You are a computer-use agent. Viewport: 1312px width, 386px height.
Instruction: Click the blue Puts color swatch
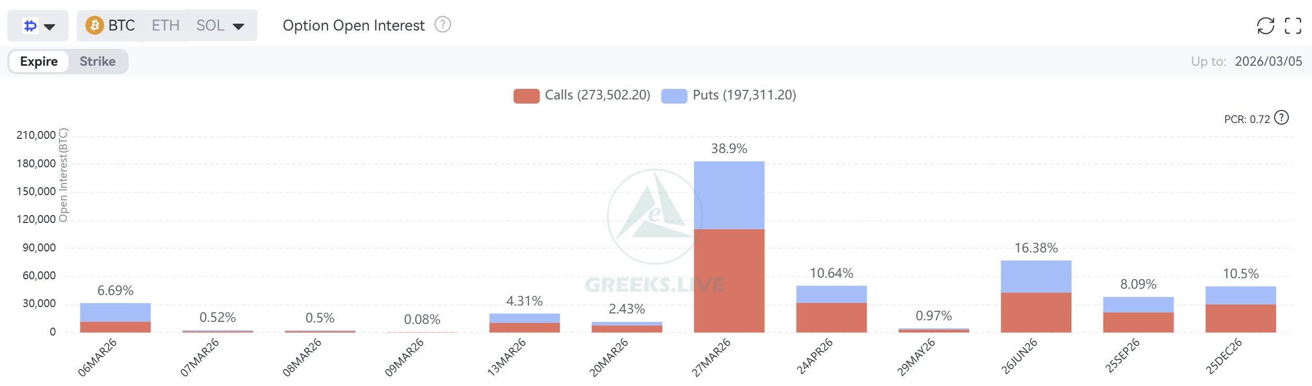[674, 96]
